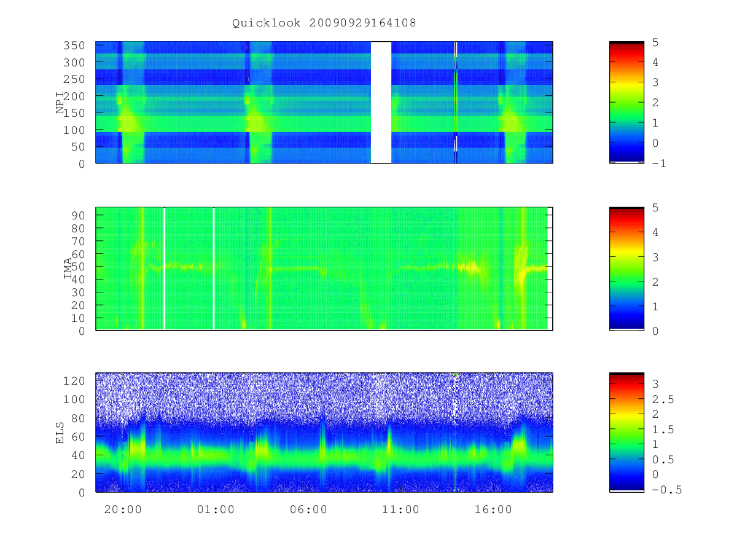This screenshot has width=737, height=553.
Task: Click the ELS axis label
Action: 60,433
